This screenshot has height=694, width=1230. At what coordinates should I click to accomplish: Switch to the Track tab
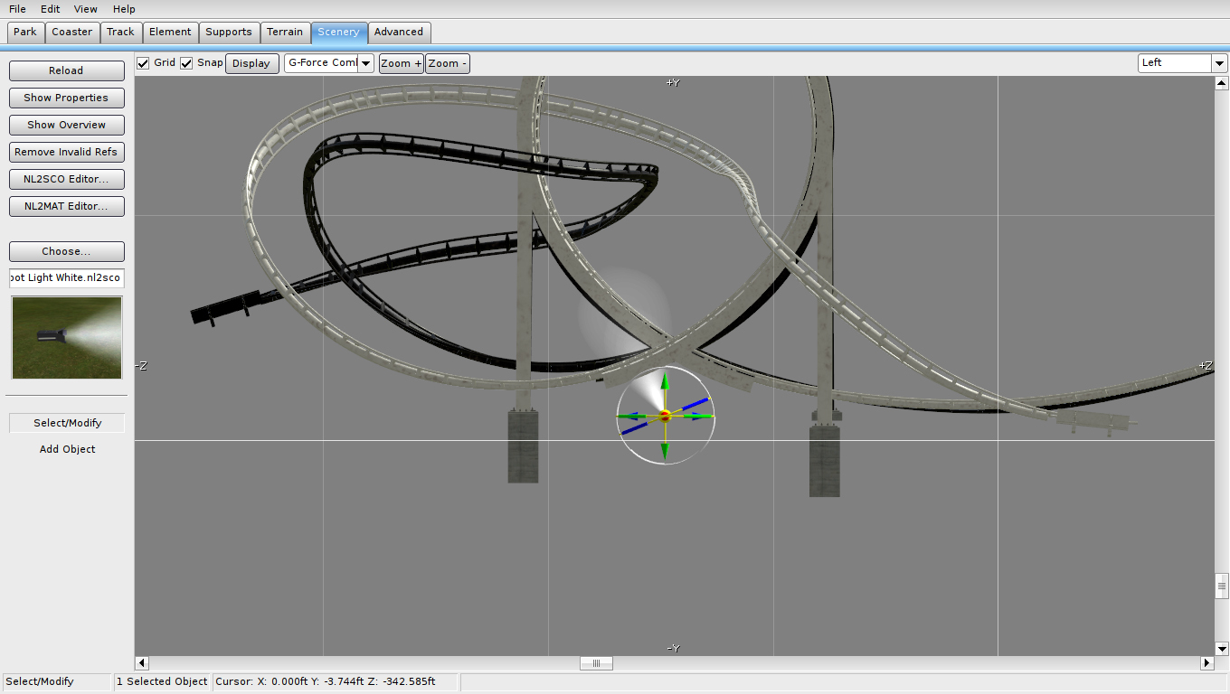[x=120, y=32]
